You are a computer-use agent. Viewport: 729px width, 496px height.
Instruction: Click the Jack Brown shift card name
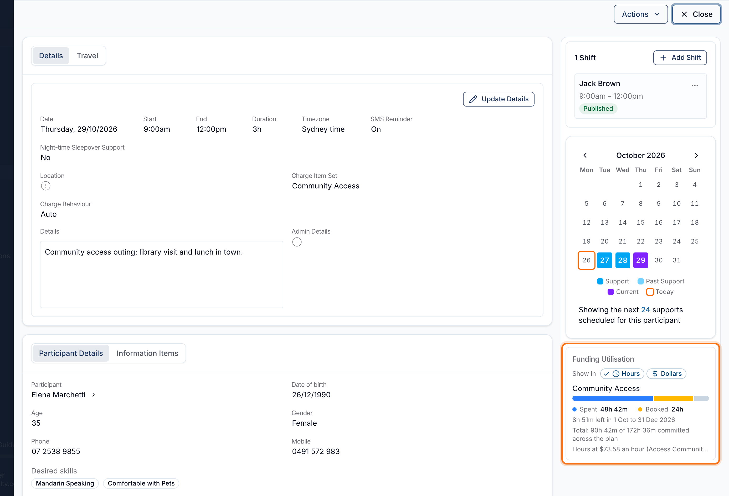(x=599, y=83)
